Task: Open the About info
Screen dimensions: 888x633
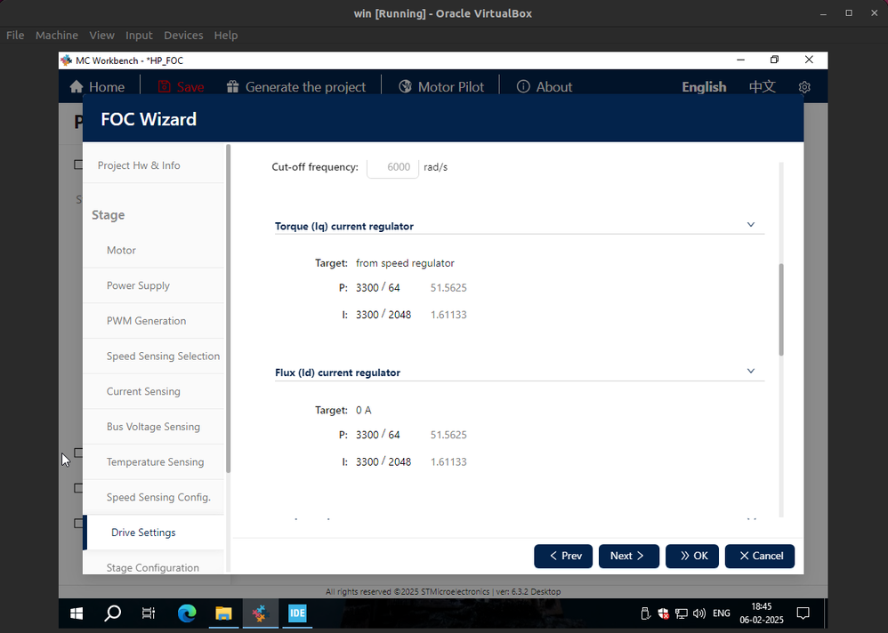Action: [x=545, y=86]
